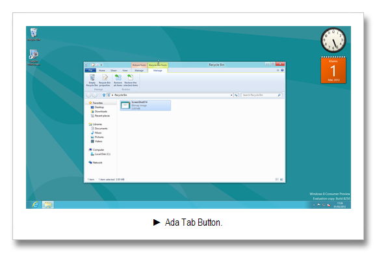This screenshot has height=253, width=377.
Task: Click the Recycle Bin desktop icon
Action: click(x=34, y=34)
